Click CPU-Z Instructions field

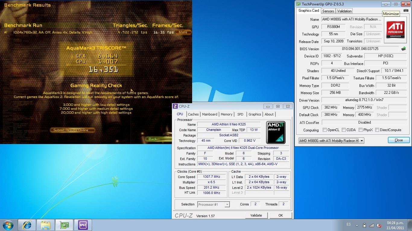[243, 164]
